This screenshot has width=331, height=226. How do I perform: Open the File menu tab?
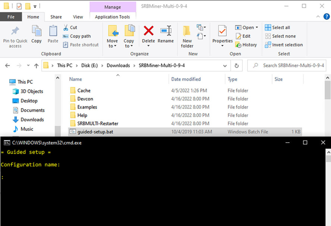(11, 17)
